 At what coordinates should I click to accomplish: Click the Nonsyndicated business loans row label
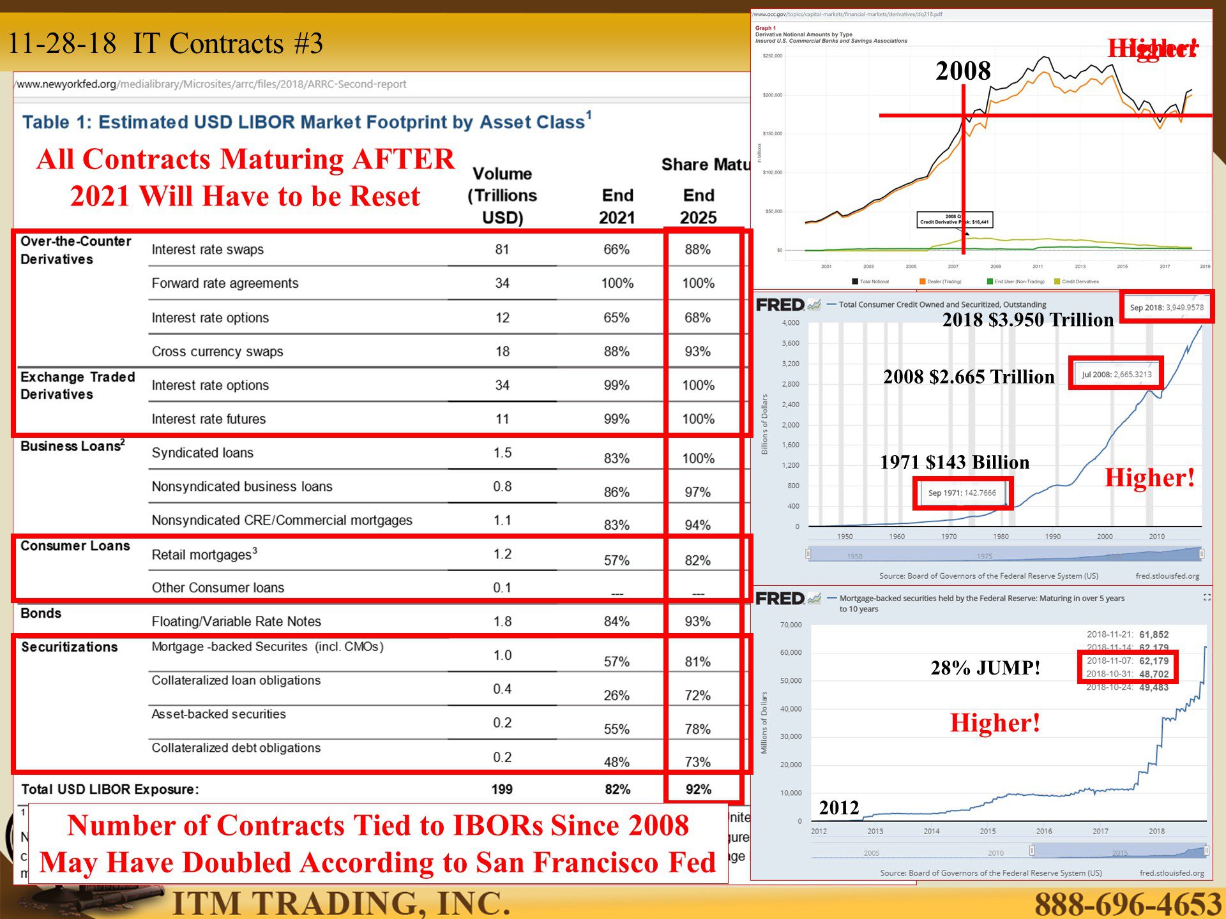pyautogui.click(x=242, y=487)
